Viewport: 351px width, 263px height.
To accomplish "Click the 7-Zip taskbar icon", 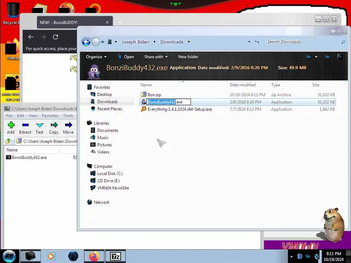I will click(x=116, y=256).
